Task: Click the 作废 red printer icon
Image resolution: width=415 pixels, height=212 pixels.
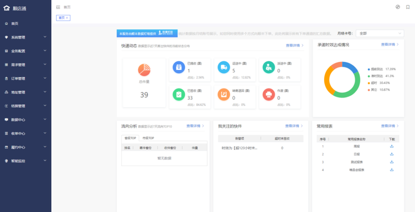Action: (269, 94)
